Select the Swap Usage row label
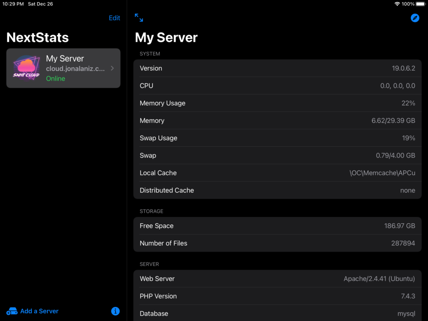Image resolution: width=428 pixels, height=321 pixels. click(158, 138)
